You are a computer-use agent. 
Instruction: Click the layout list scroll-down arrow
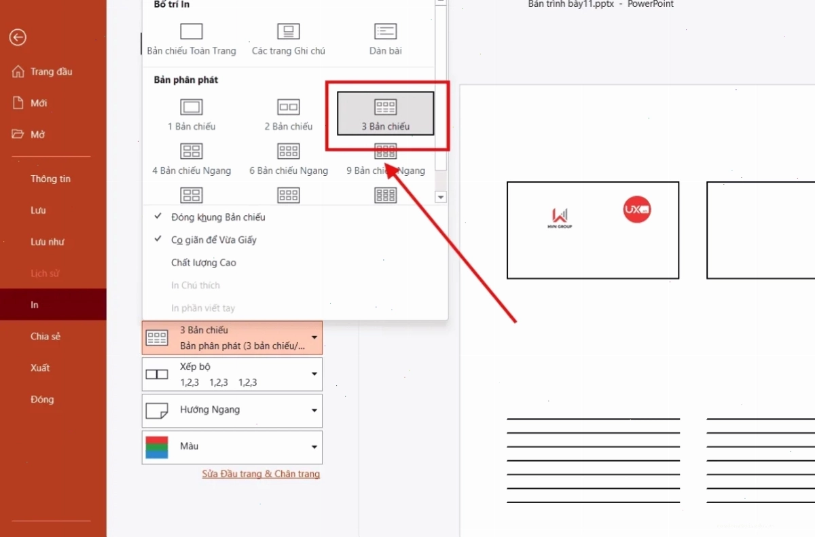click(x=441, y=197)
